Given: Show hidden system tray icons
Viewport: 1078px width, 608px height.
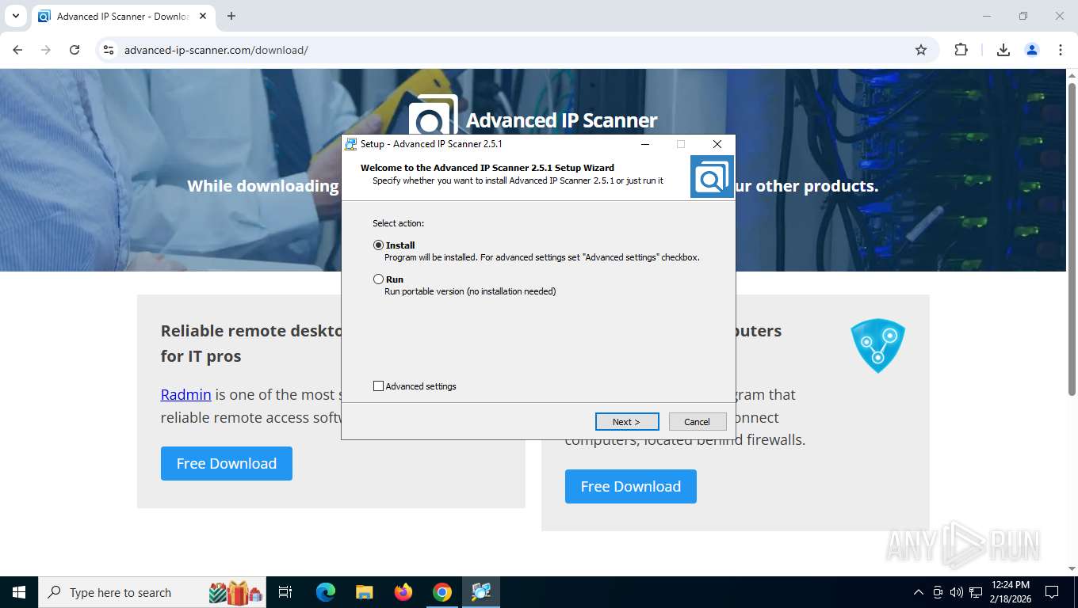Looking at the screenshot, I should [919, 592].
